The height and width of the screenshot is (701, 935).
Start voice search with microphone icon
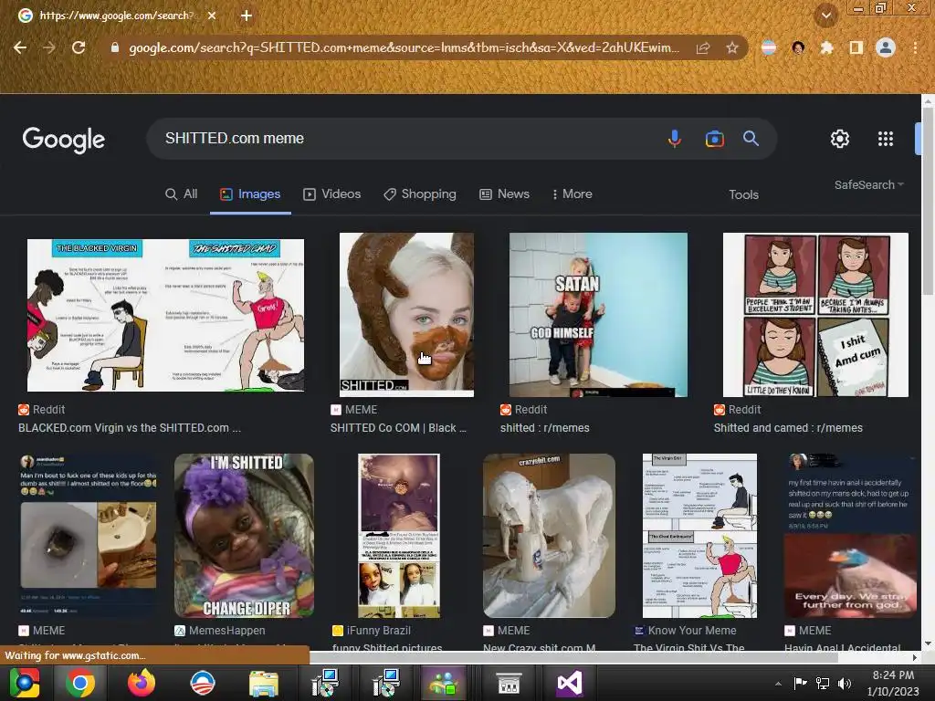pos(675,139)
